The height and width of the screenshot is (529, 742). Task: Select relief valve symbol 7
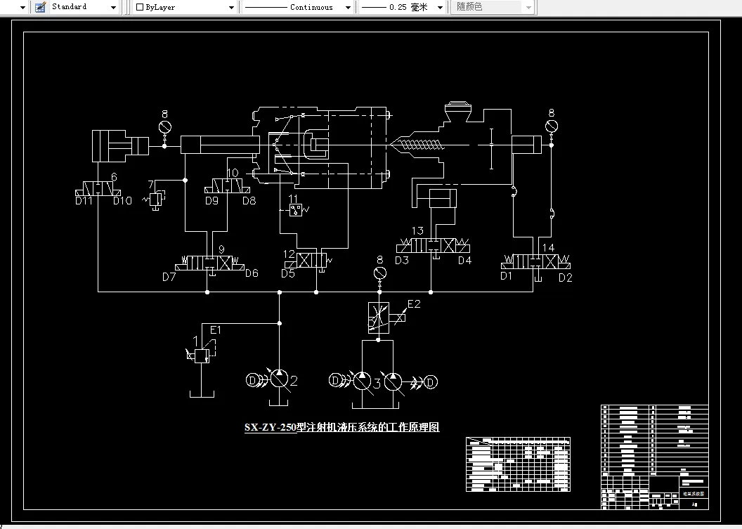155,199
